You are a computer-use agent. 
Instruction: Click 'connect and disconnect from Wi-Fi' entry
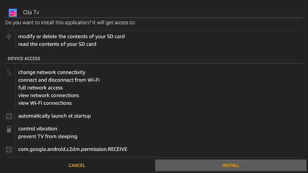(59, 80)
